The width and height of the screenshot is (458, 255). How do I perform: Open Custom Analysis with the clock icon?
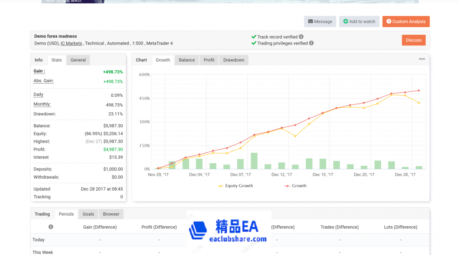coord(405,22)
